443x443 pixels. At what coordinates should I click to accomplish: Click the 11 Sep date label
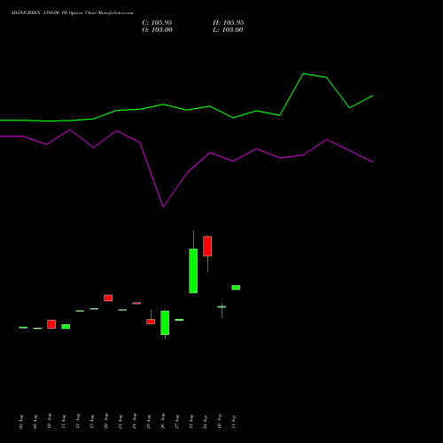pos(234,422)
